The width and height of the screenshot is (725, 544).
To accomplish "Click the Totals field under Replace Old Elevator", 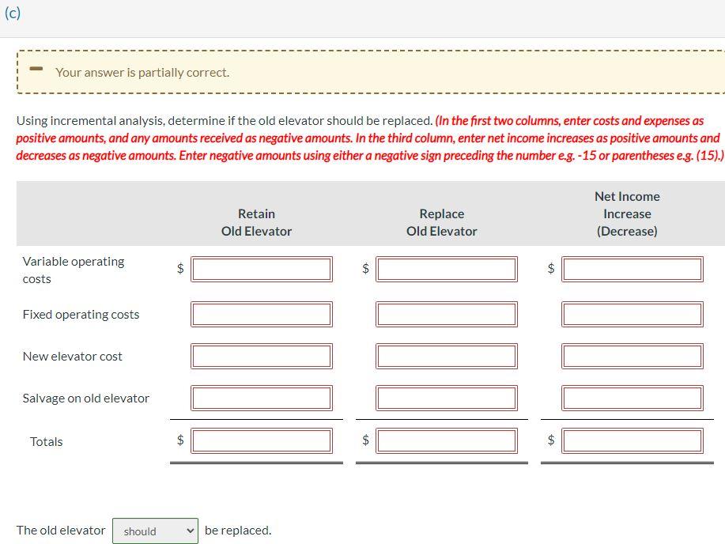I will pyautogui.click(x=447, y=440).
